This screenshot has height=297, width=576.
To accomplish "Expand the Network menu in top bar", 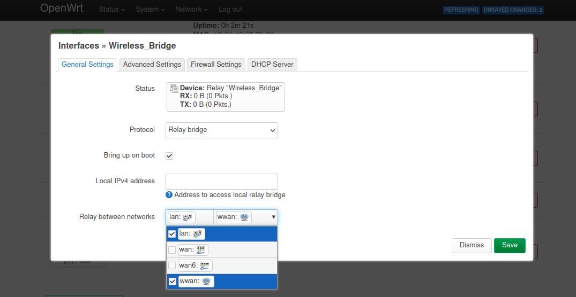I will coord(191,10).
